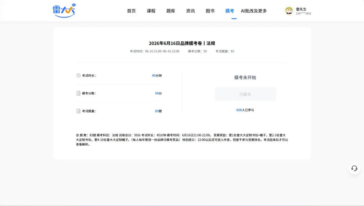Select the 模考 tab
364x206 pixels.
click(230, 11)
